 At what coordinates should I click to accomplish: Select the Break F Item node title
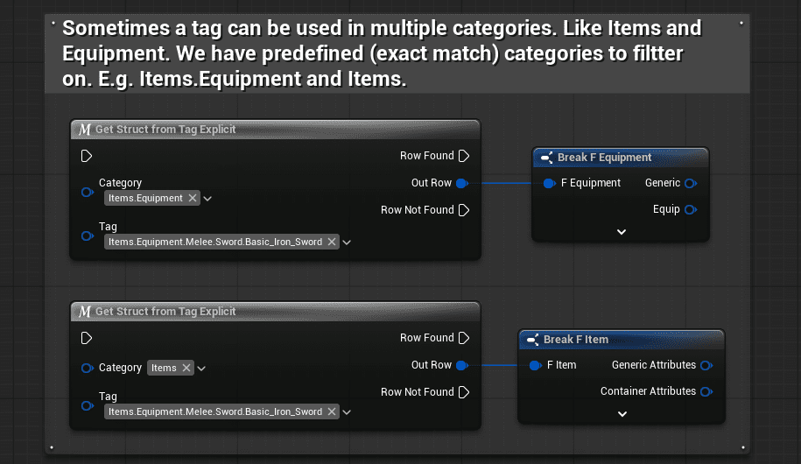(576, 340)
